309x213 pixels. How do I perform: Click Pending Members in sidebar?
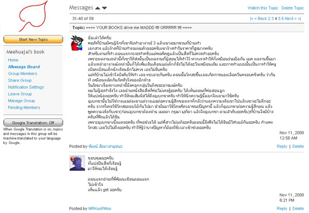(25, 108)
